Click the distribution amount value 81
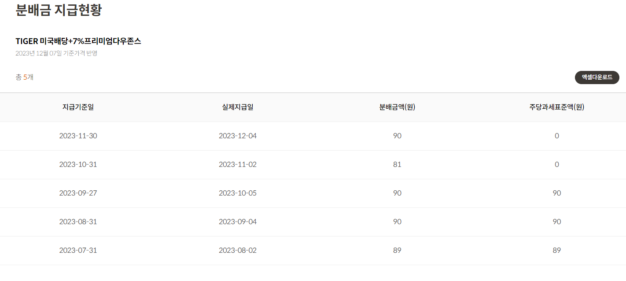626x281 pixels. click(x=397, y=164)
